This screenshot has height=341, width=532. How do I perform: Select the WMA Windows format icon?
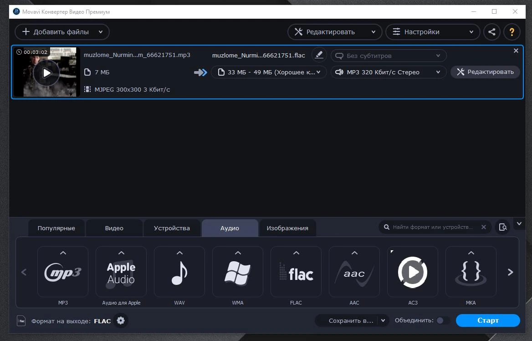tap(237, 272)
